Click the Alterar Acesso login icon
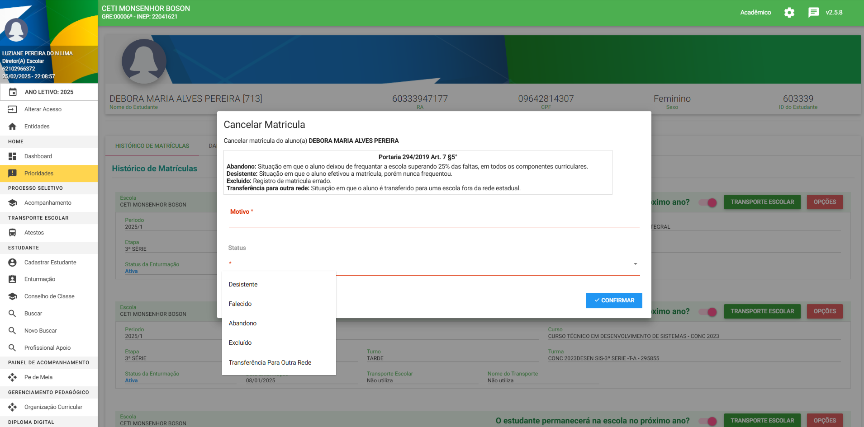The height and width of the screenshot is (427, 864). [x=13, y=109]
